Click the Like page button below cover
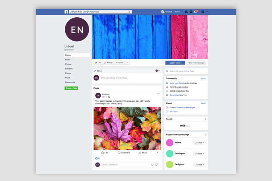272x181 pixels. point(98,63)
